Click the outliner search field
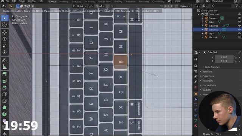Image resolution: width=242 pixels, height=136 pixels. coord(221,6)
